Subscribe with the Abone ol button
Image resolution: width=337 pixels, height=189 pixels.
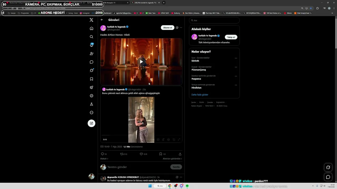[167, 28]
